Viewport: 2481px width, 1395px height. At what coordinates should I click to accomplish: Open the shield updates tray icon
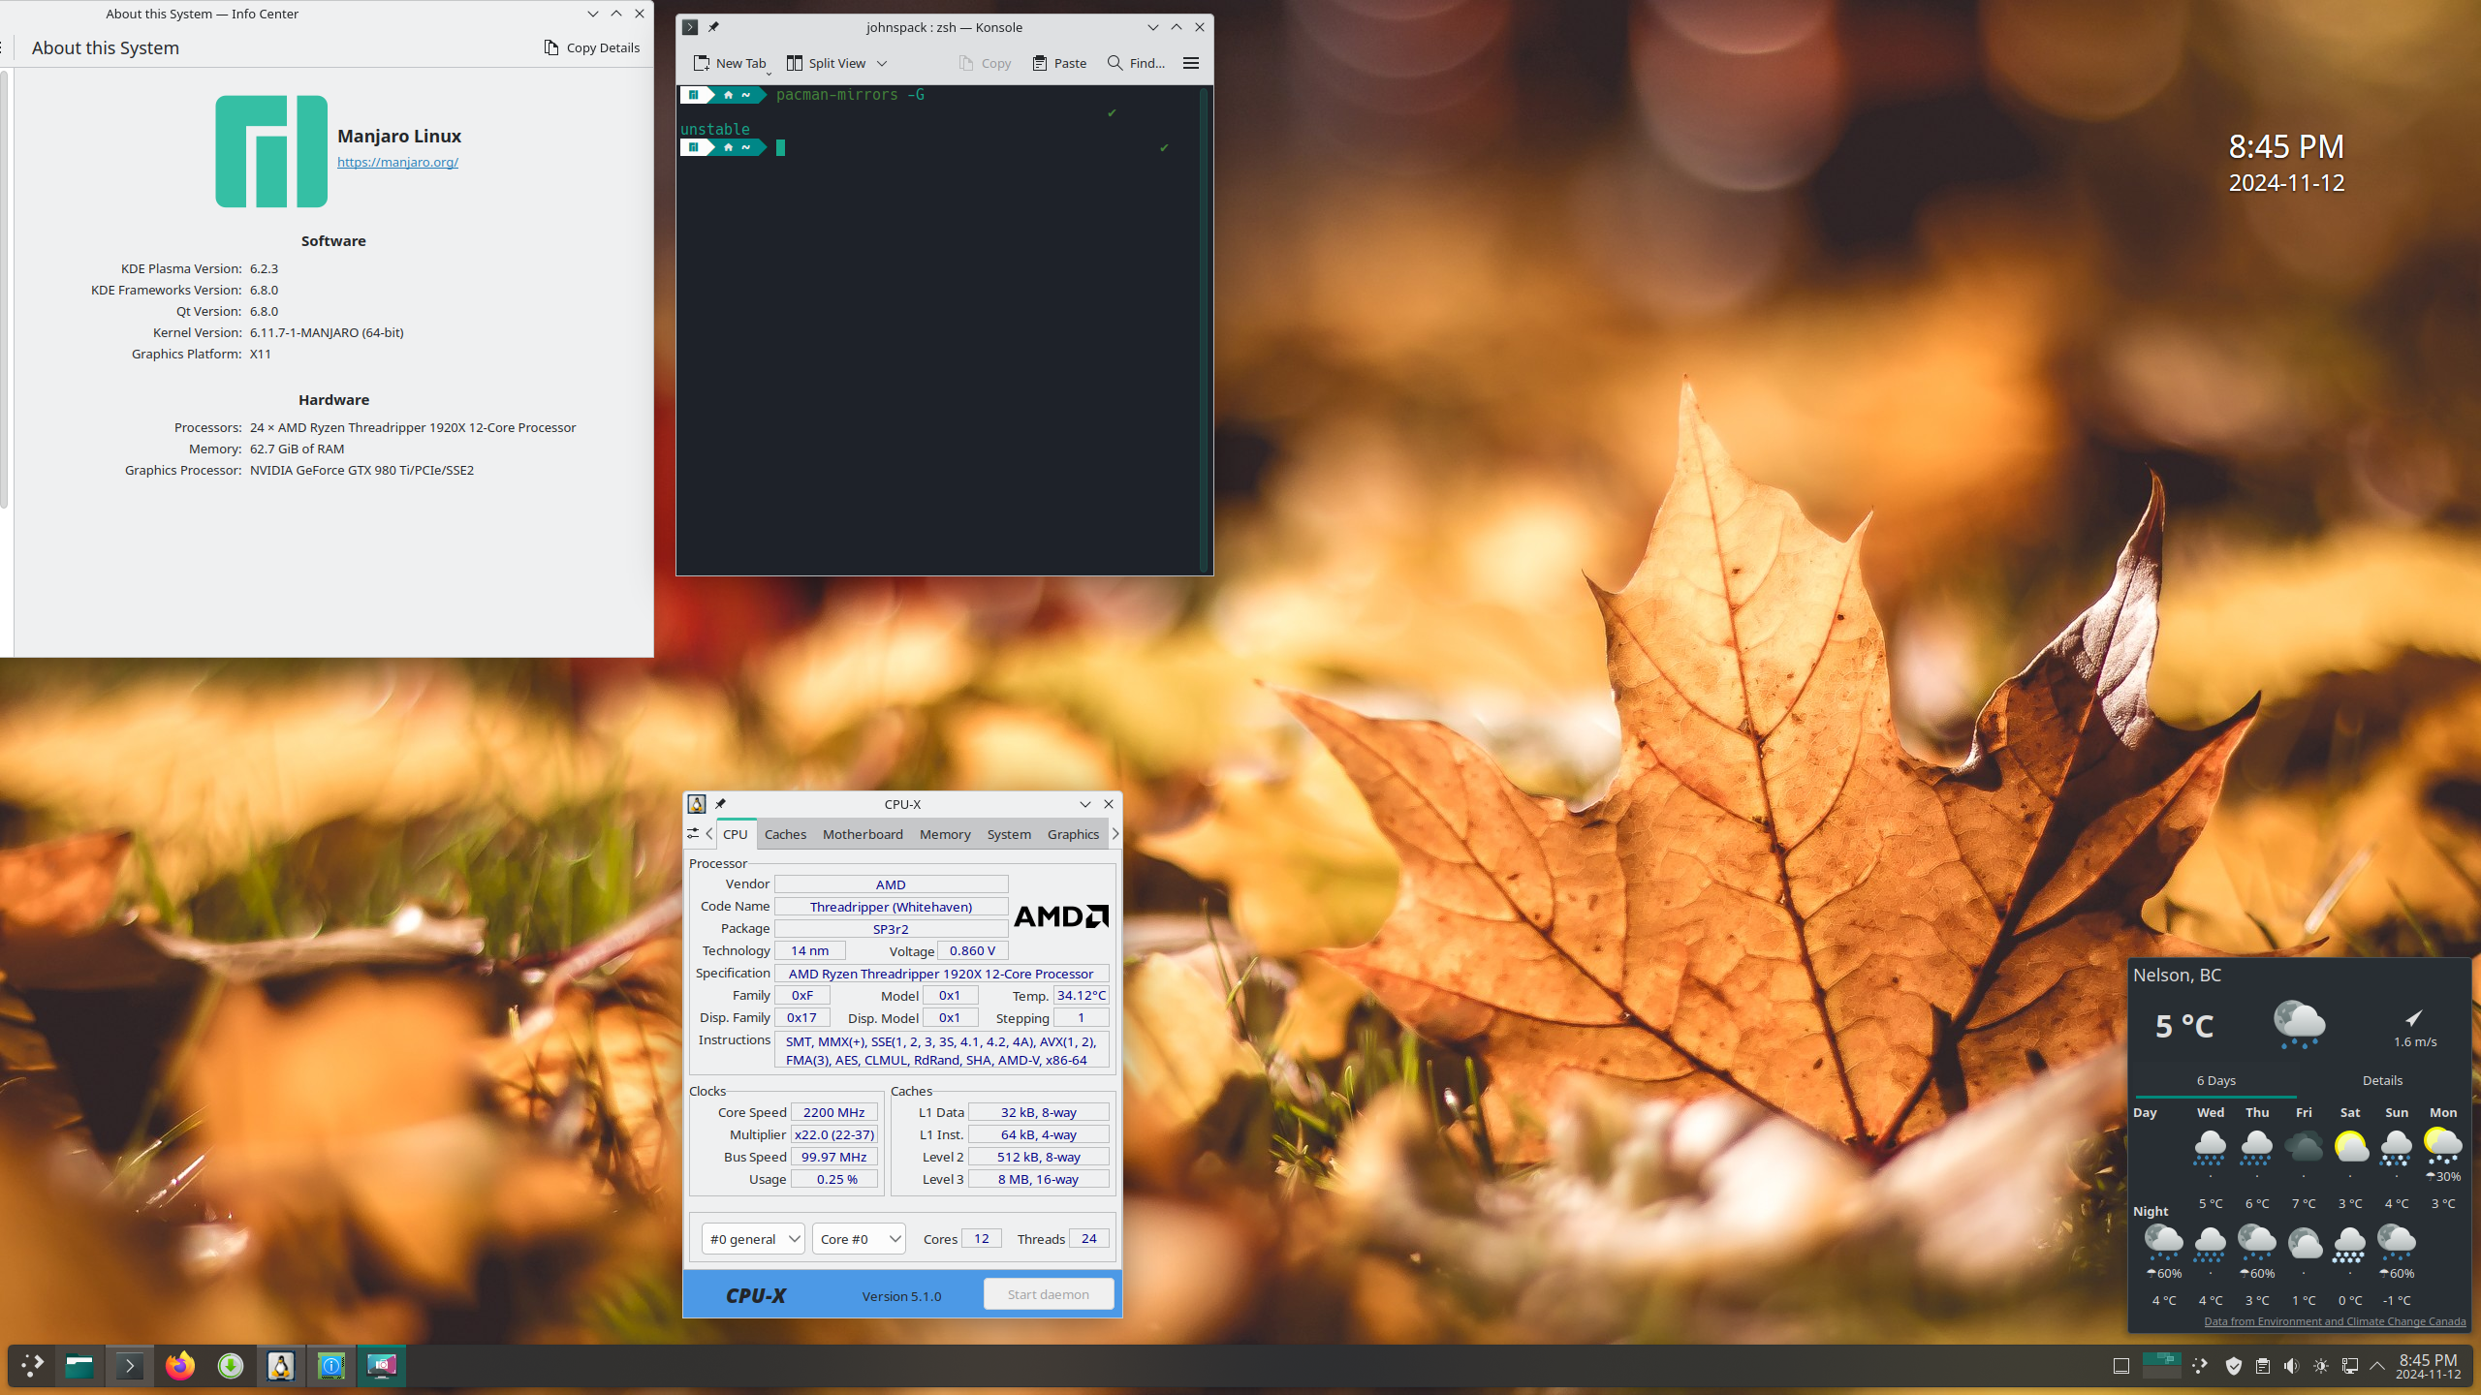pos(2234,1366)
